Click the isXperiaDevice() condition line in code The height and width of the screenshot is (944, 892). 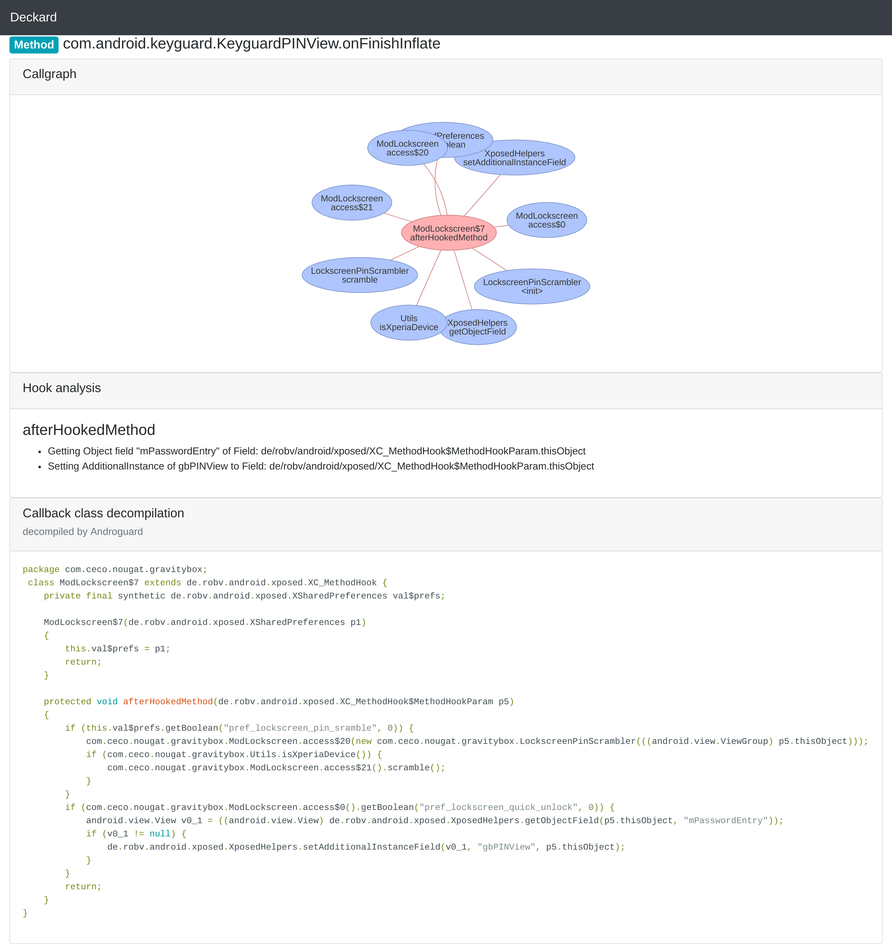tap(234, 754)
